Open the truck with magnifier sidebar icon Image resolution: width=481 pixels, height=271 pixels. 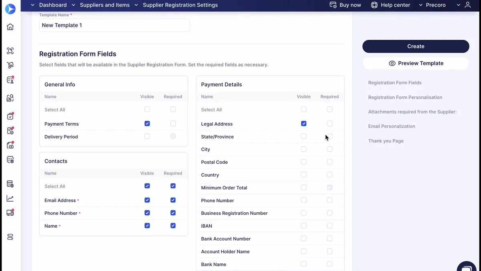point(10,98)
